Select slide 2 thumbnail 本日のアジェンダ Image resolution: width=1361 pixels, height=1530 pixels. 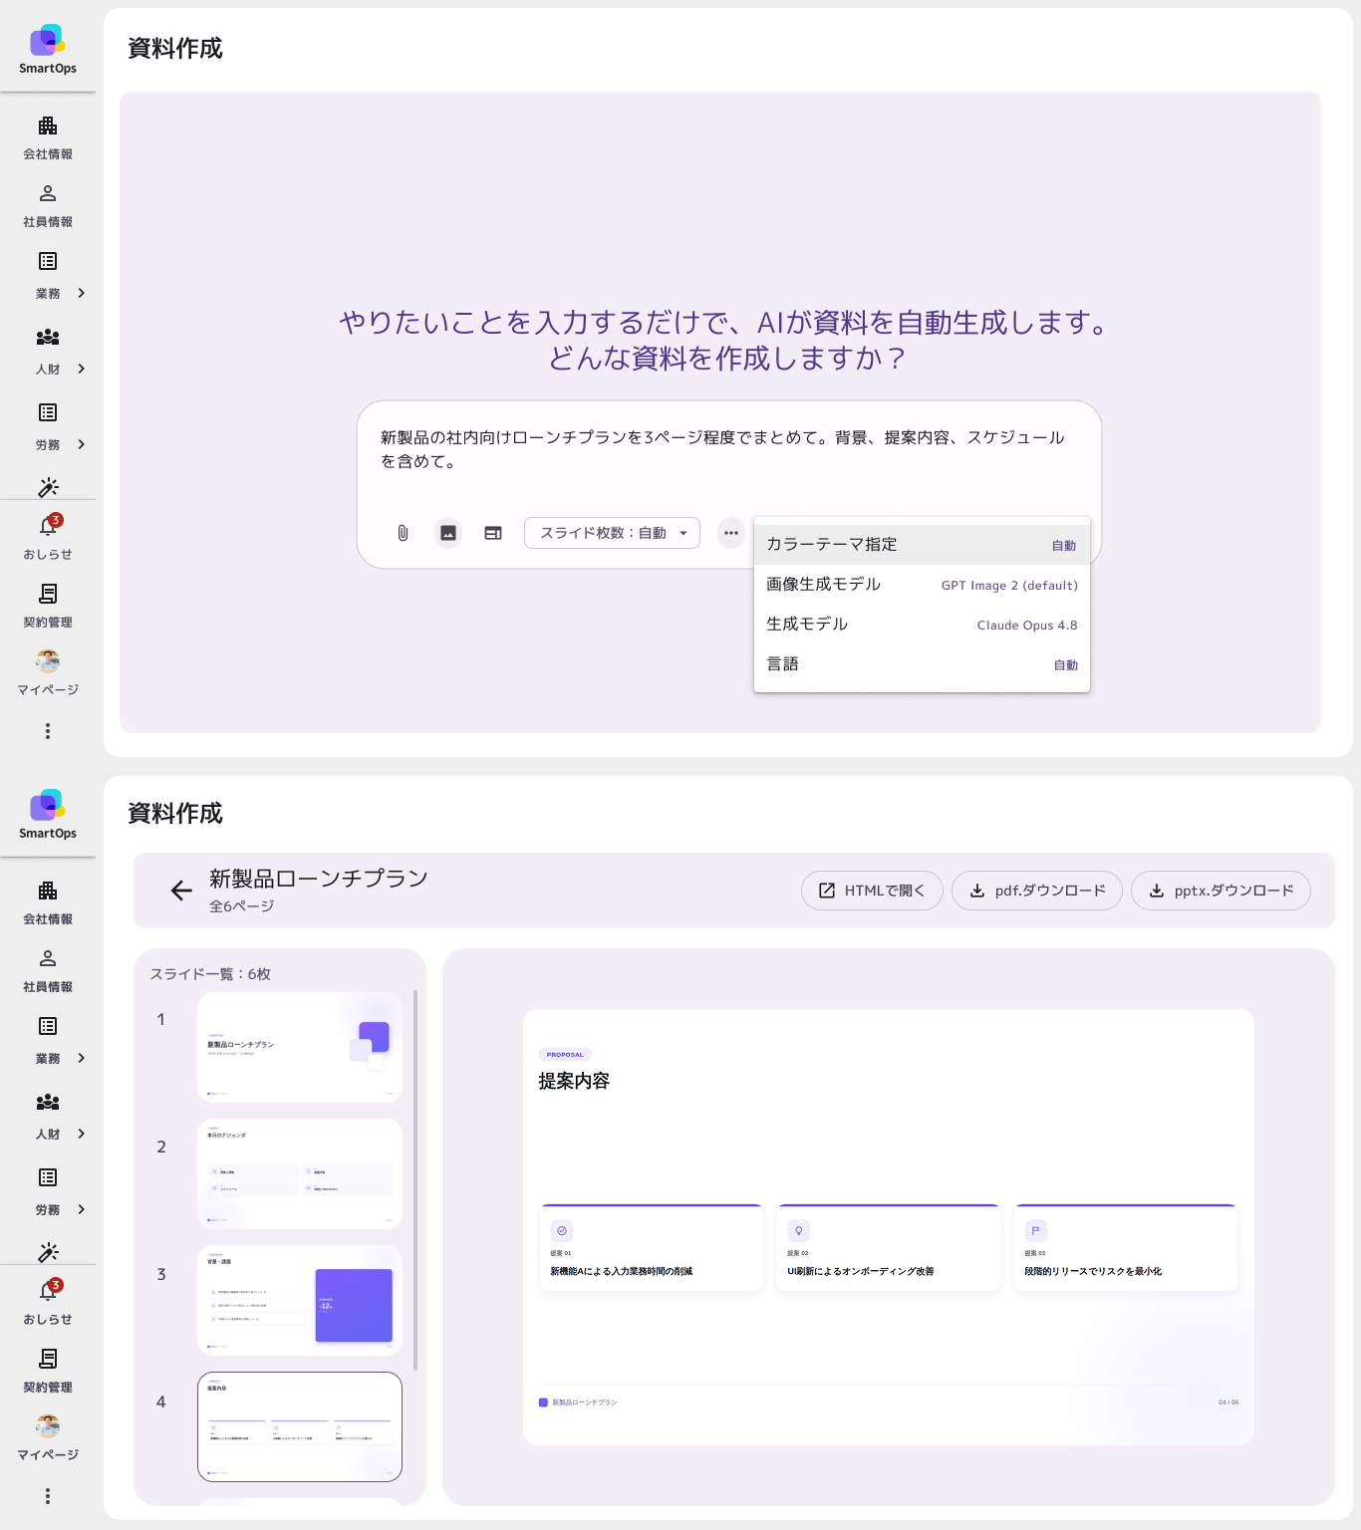(x=300, y=1173)
